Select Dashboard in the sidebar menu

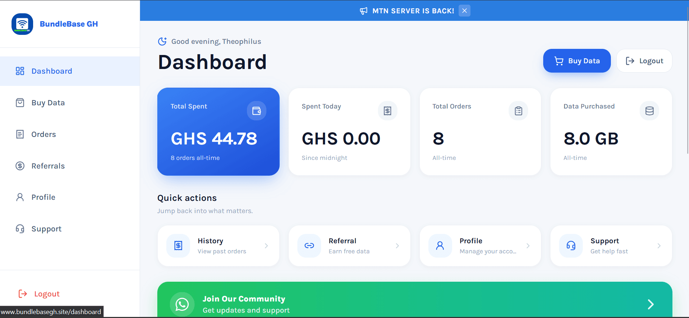(70, 71)
